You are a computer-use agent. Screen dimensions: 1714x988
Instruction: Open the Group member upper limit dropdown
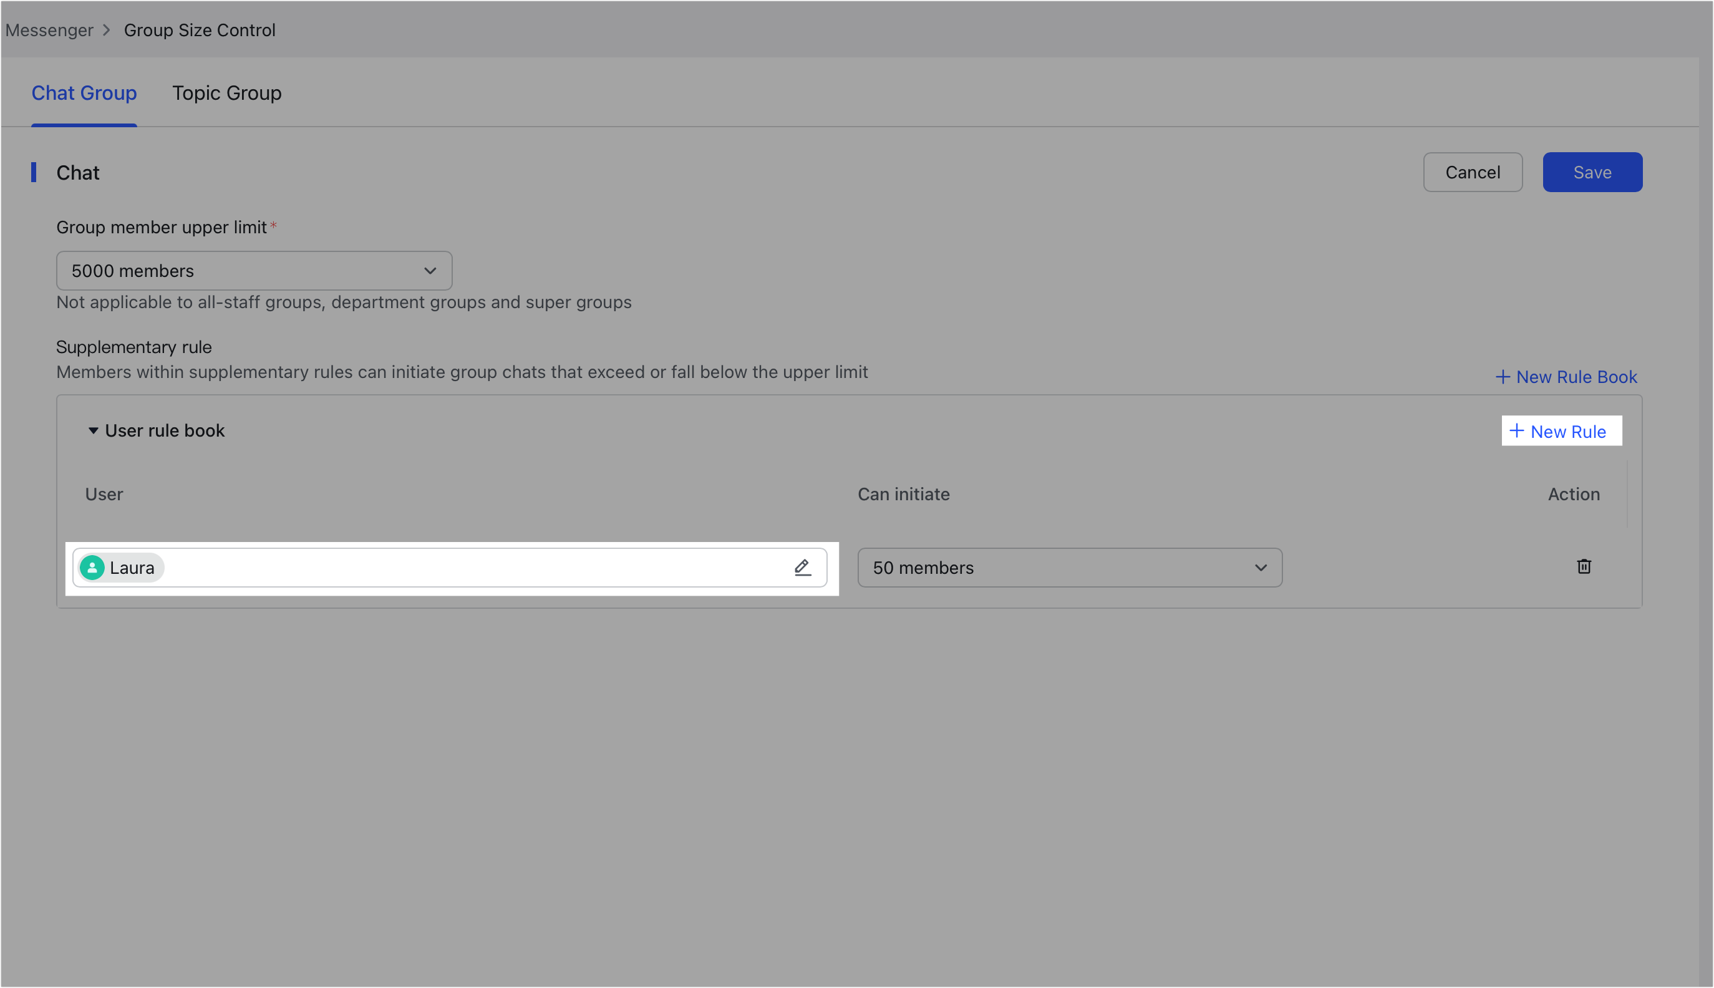[254, 270]
